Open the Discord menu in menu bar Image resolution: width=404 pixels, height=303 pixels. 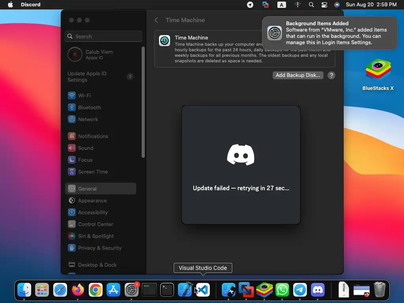31,5
